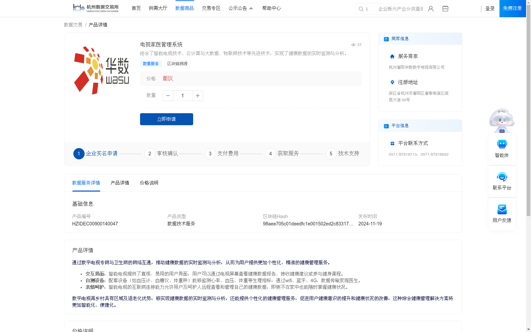Click the 交互界面 bullet item
This screenshot has height=332, width=531.
[214, 274]
